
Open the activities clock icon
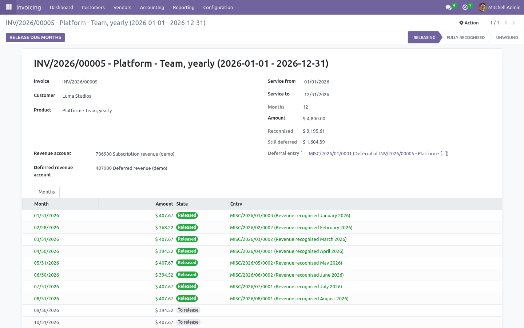465,7
